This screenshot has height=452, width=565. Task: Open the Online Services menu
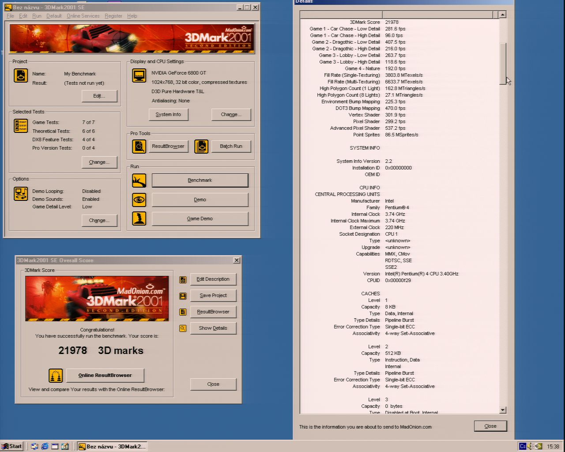tap(83, 16)
